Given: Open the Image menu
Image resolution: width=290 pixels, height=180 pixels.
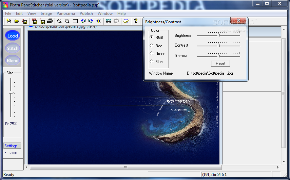Looking at the screenshot, I should (46, 14).
